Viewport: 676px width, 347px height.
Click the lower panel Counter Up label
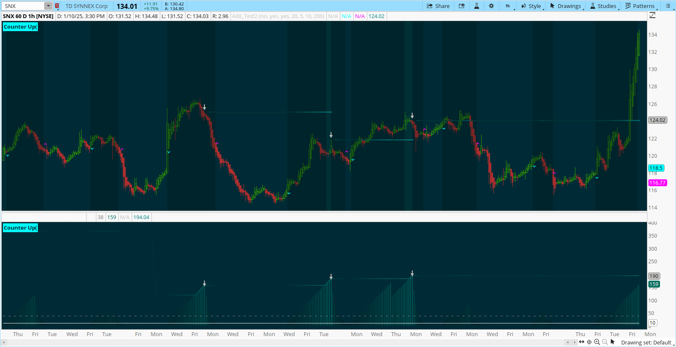pyautogui.click(x=20, y=228)
